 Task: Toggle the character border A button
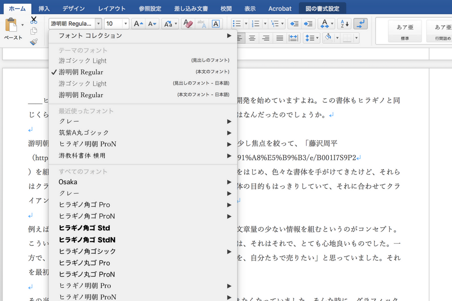pos(215,24)
